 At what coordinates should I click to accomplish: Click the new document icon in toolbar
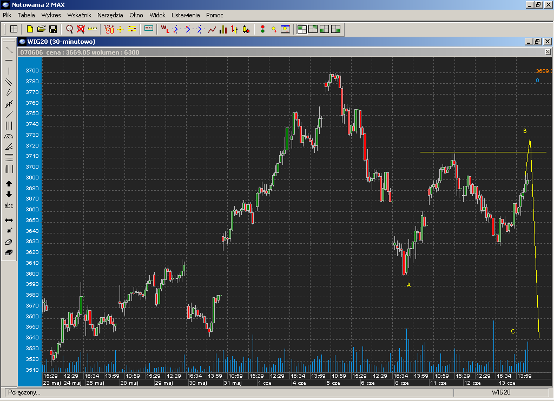pyautogui.click(x=30, y=29)
